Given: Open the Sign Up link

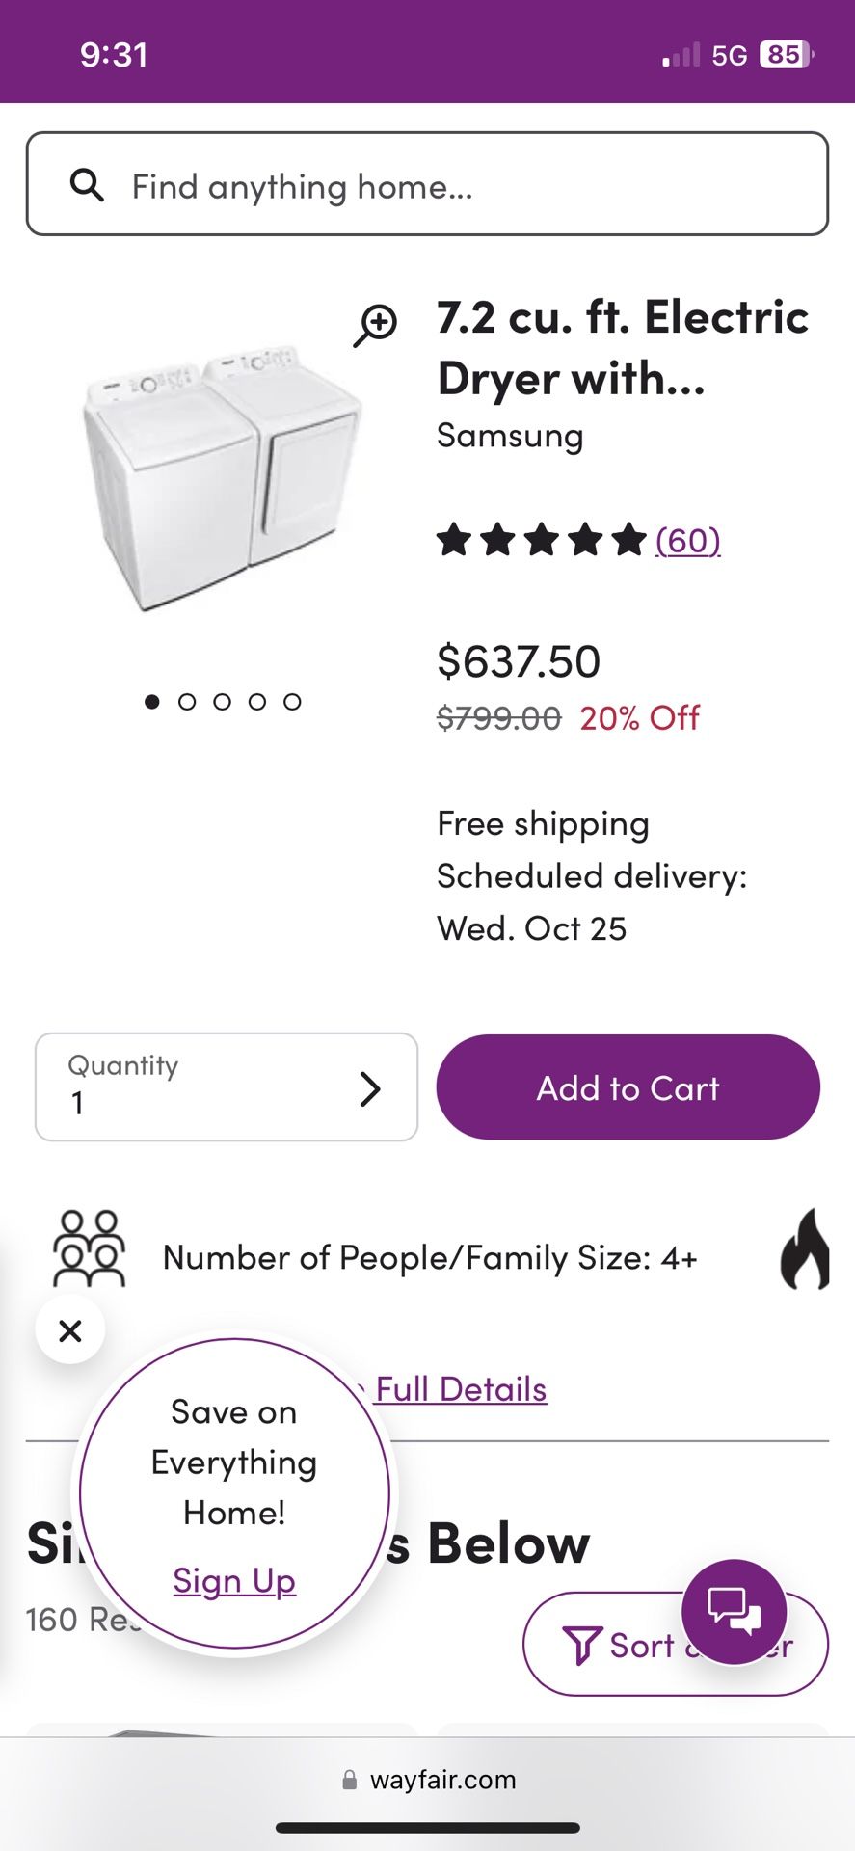Looking at the screenshot, I should (x=234, y=1581).
